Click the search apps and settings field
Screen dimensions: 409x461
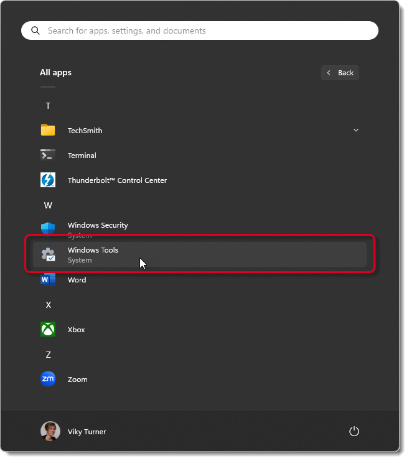pos(199,30)
